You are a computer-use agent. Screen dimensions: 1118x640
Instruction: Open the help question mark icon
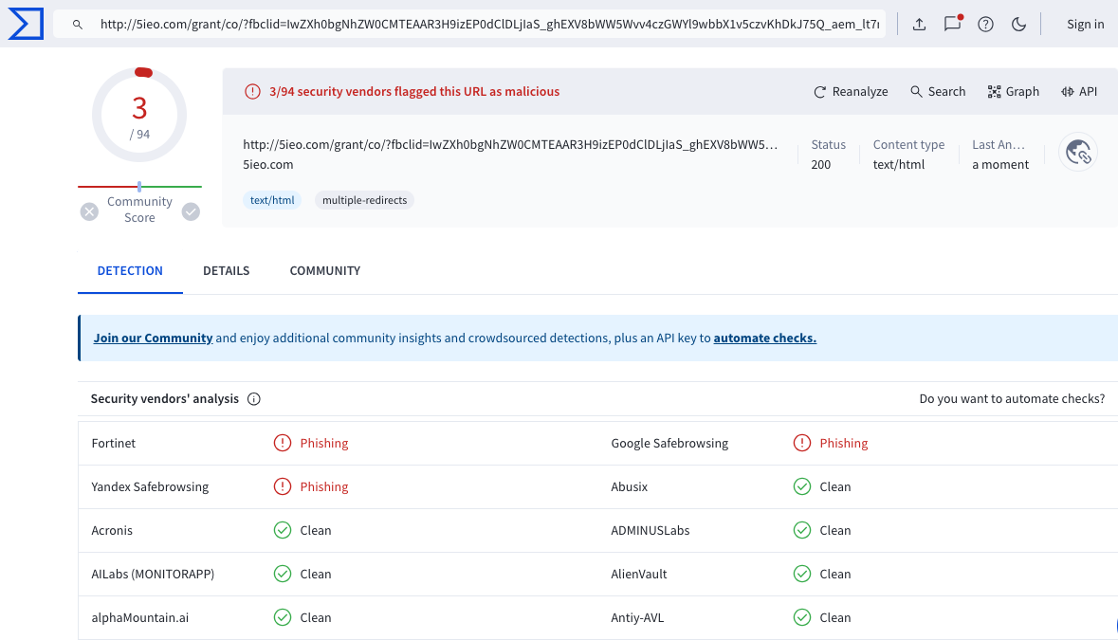point(985,25)
